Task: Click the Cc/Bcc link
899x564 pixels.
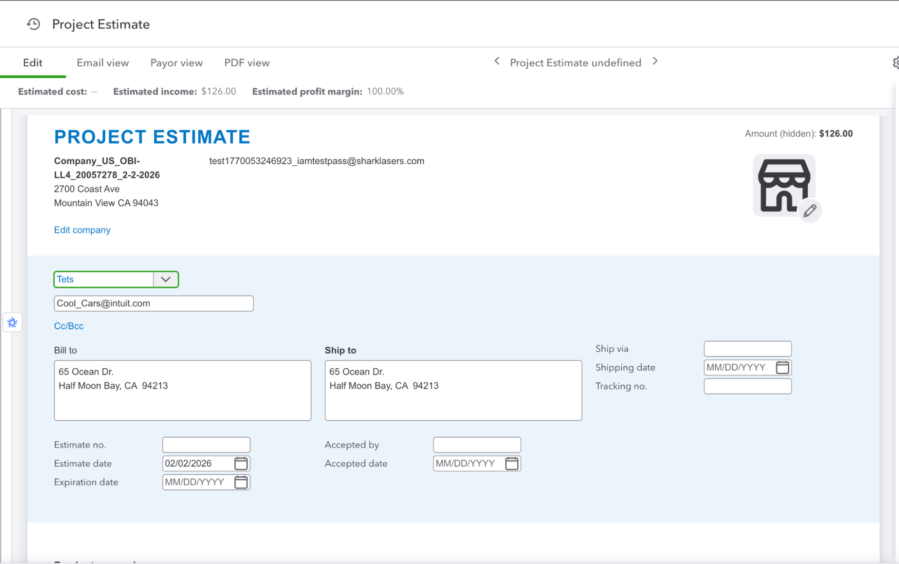Action: pyautogui.click(x=68, y=326)
